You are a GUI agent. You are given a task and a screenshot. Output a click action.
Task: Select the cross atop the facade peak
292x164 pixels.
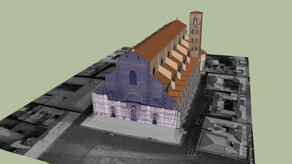[x=133, y=46]
